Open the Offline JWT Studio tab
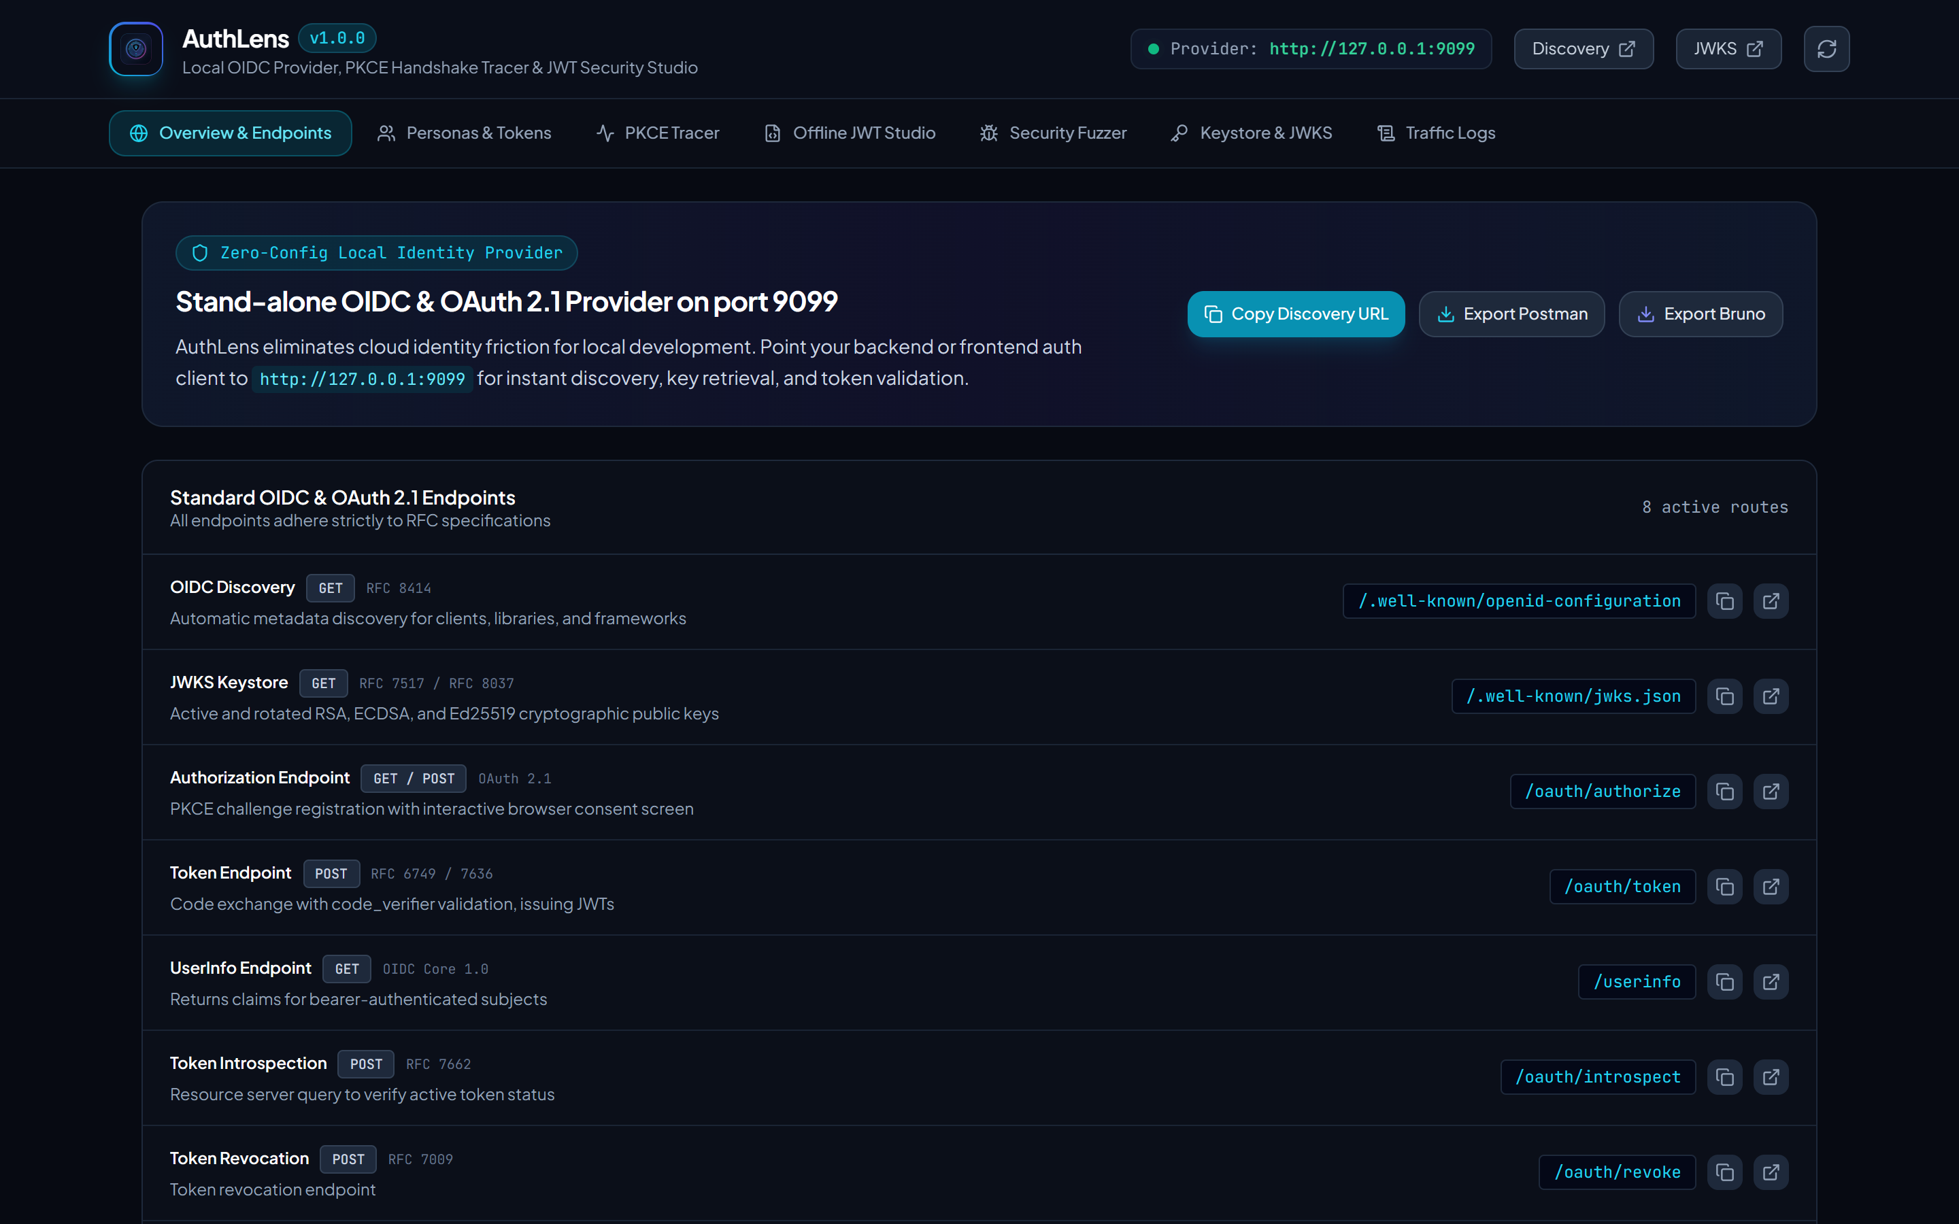1959x1224 pixels. click(849, 133)
